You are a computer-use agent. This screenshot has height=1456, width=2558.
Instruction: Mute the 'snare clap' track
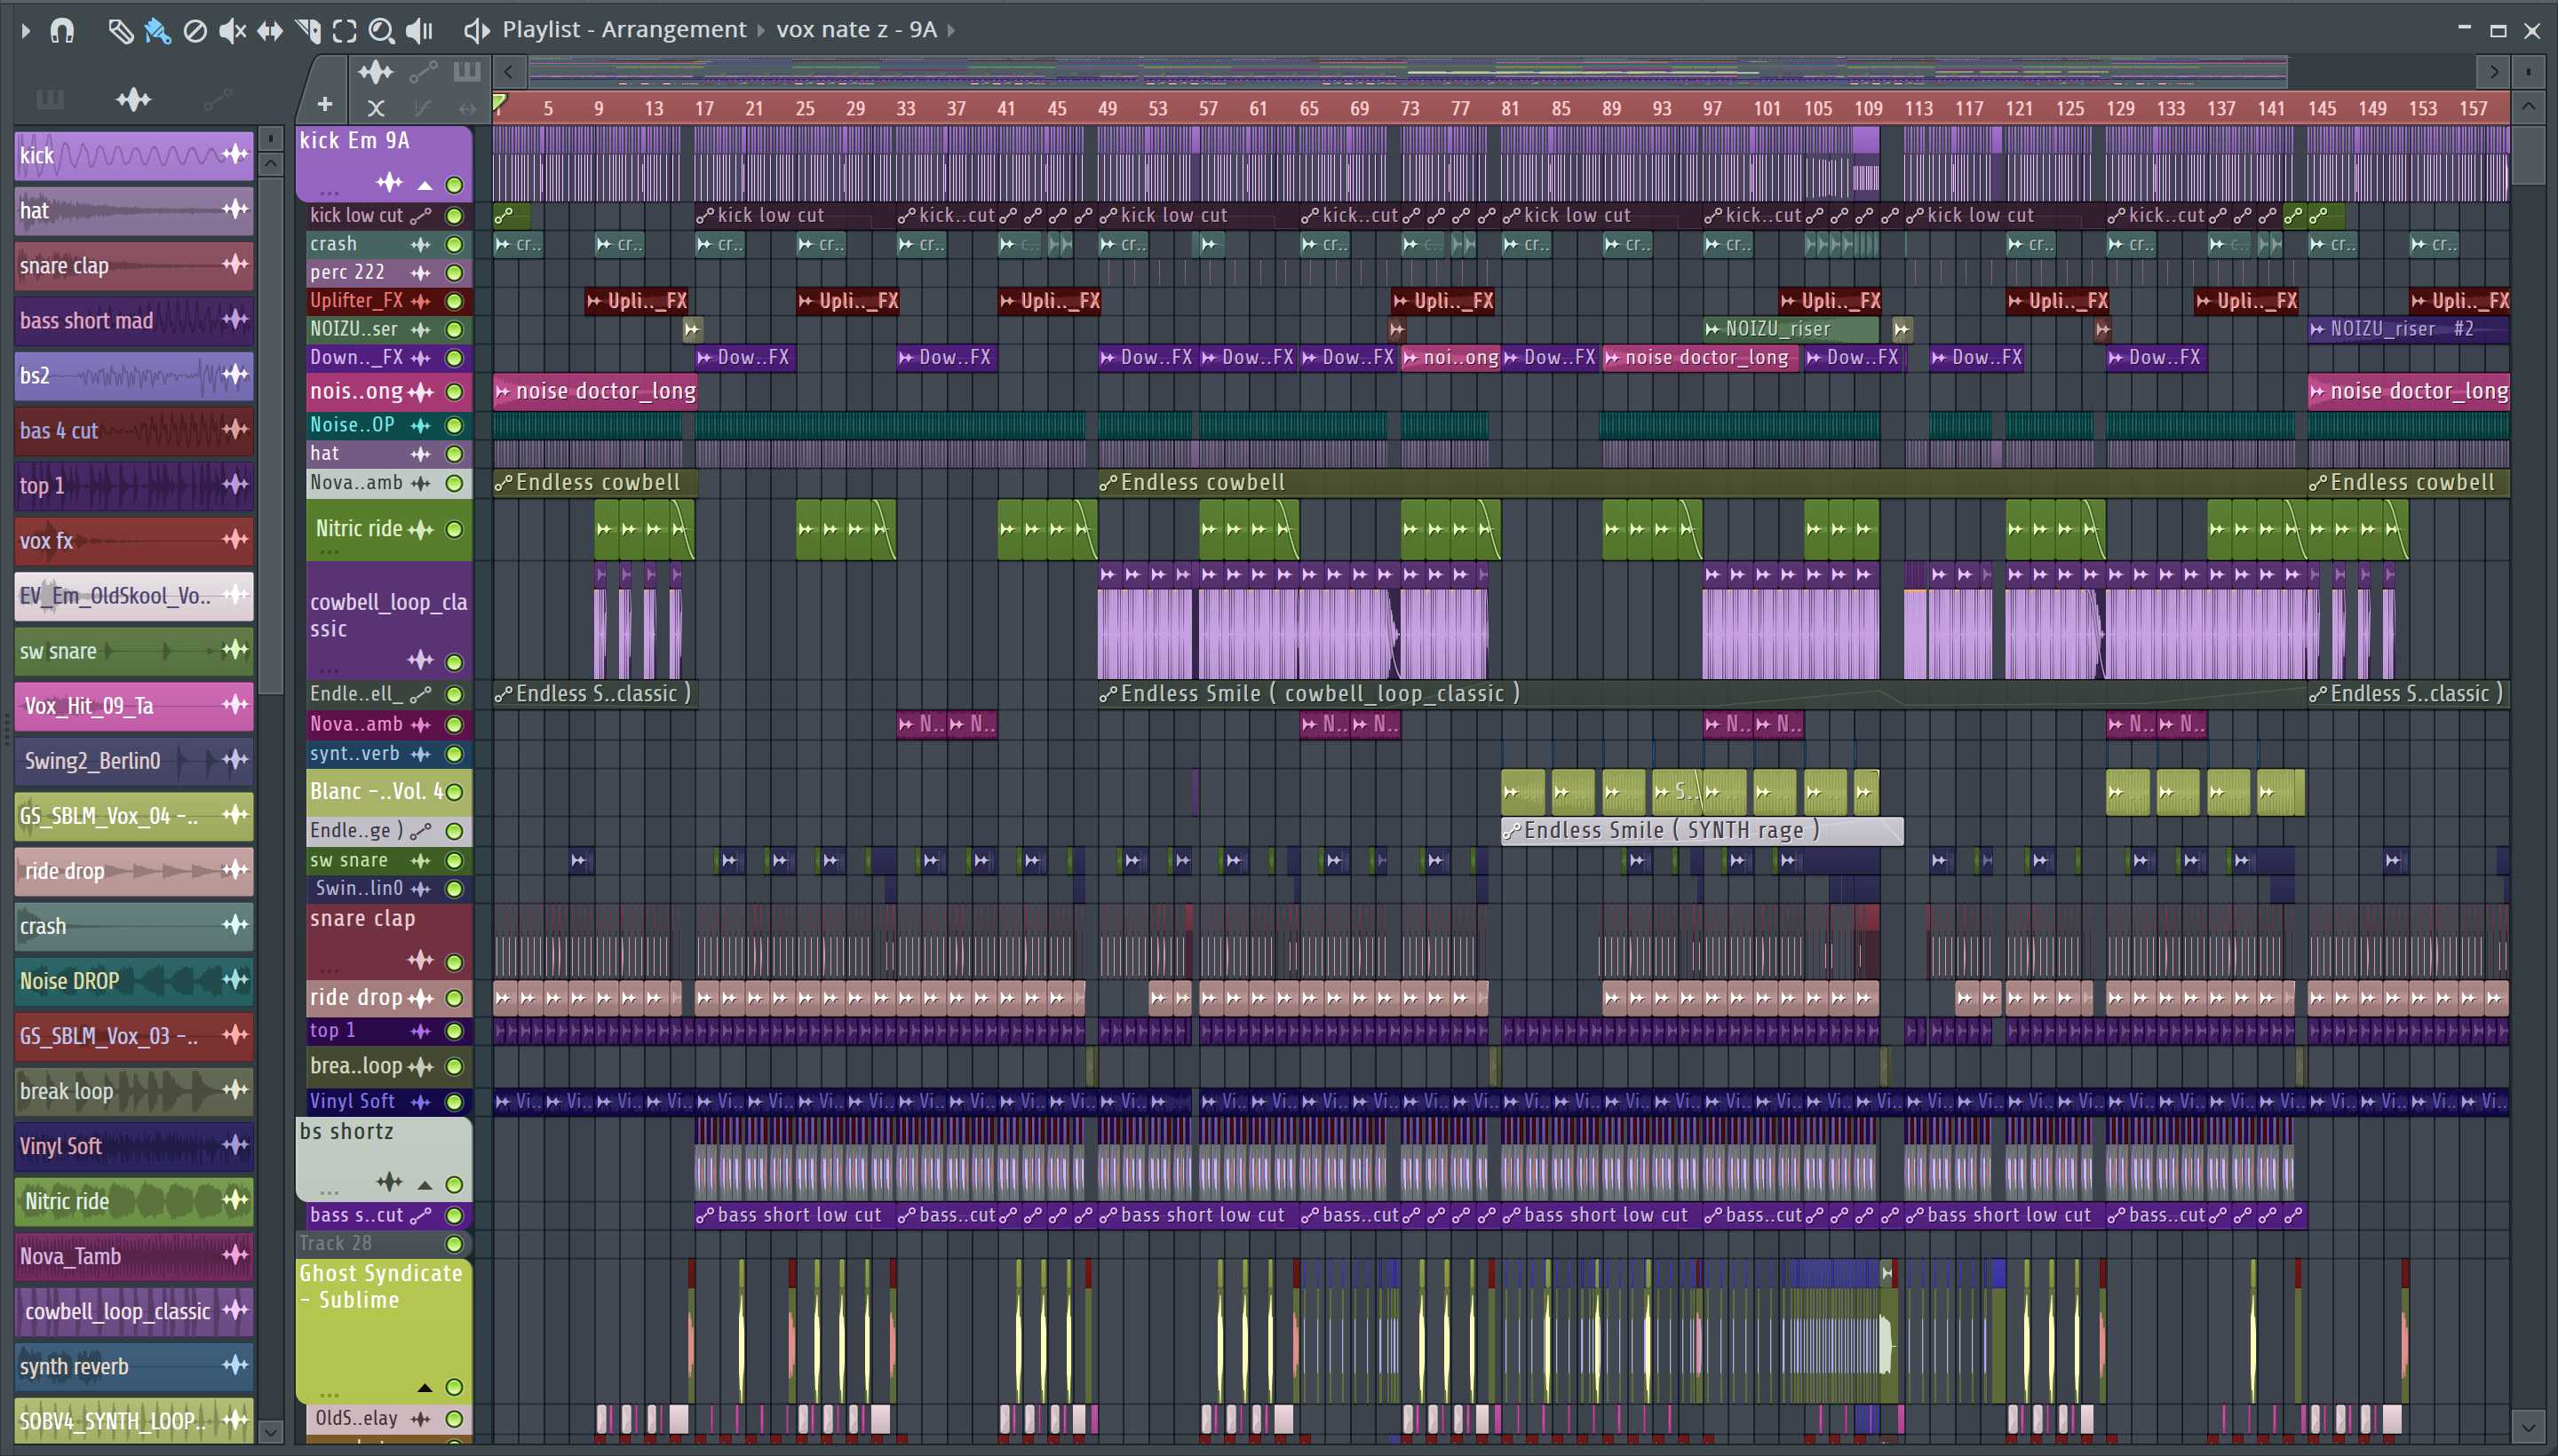[x=454, y=962]
